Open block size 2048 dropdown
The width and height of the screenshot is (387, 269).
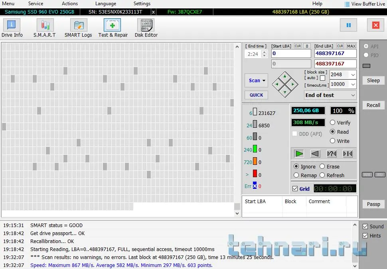[x=353, y=75]
